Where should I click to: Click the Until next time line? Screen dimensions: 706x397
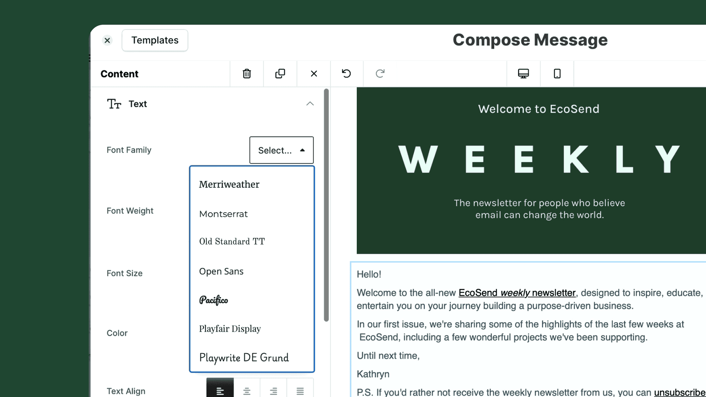point(388,356)
